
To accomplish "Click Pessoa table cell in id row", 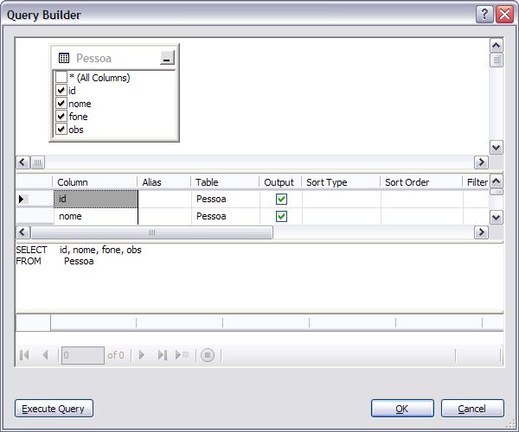I will pyautogui.click(x=226, y=199).
